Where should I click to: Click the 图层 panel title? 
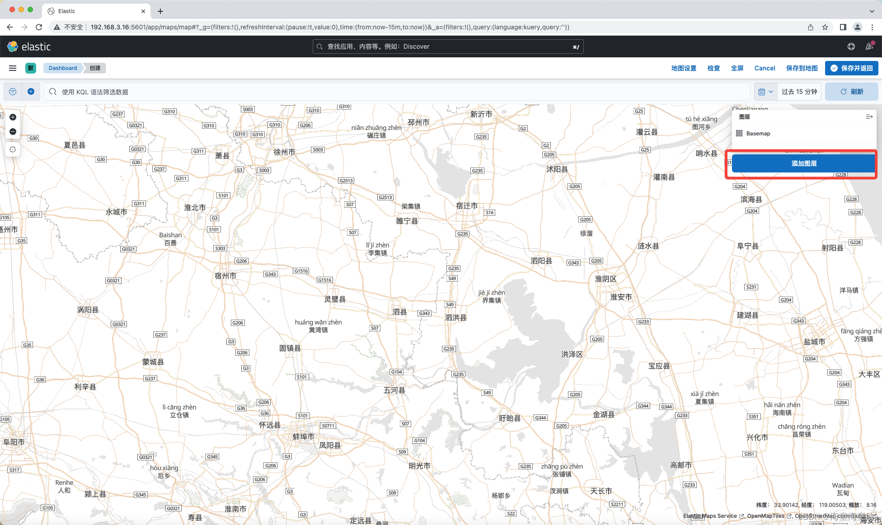point(745,117)
